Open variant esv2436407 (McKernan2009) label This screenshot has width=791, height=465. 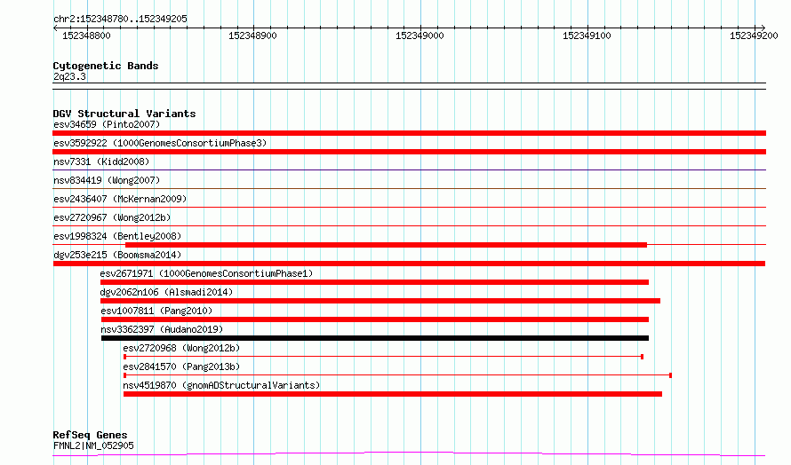click(x=120, y=199)
